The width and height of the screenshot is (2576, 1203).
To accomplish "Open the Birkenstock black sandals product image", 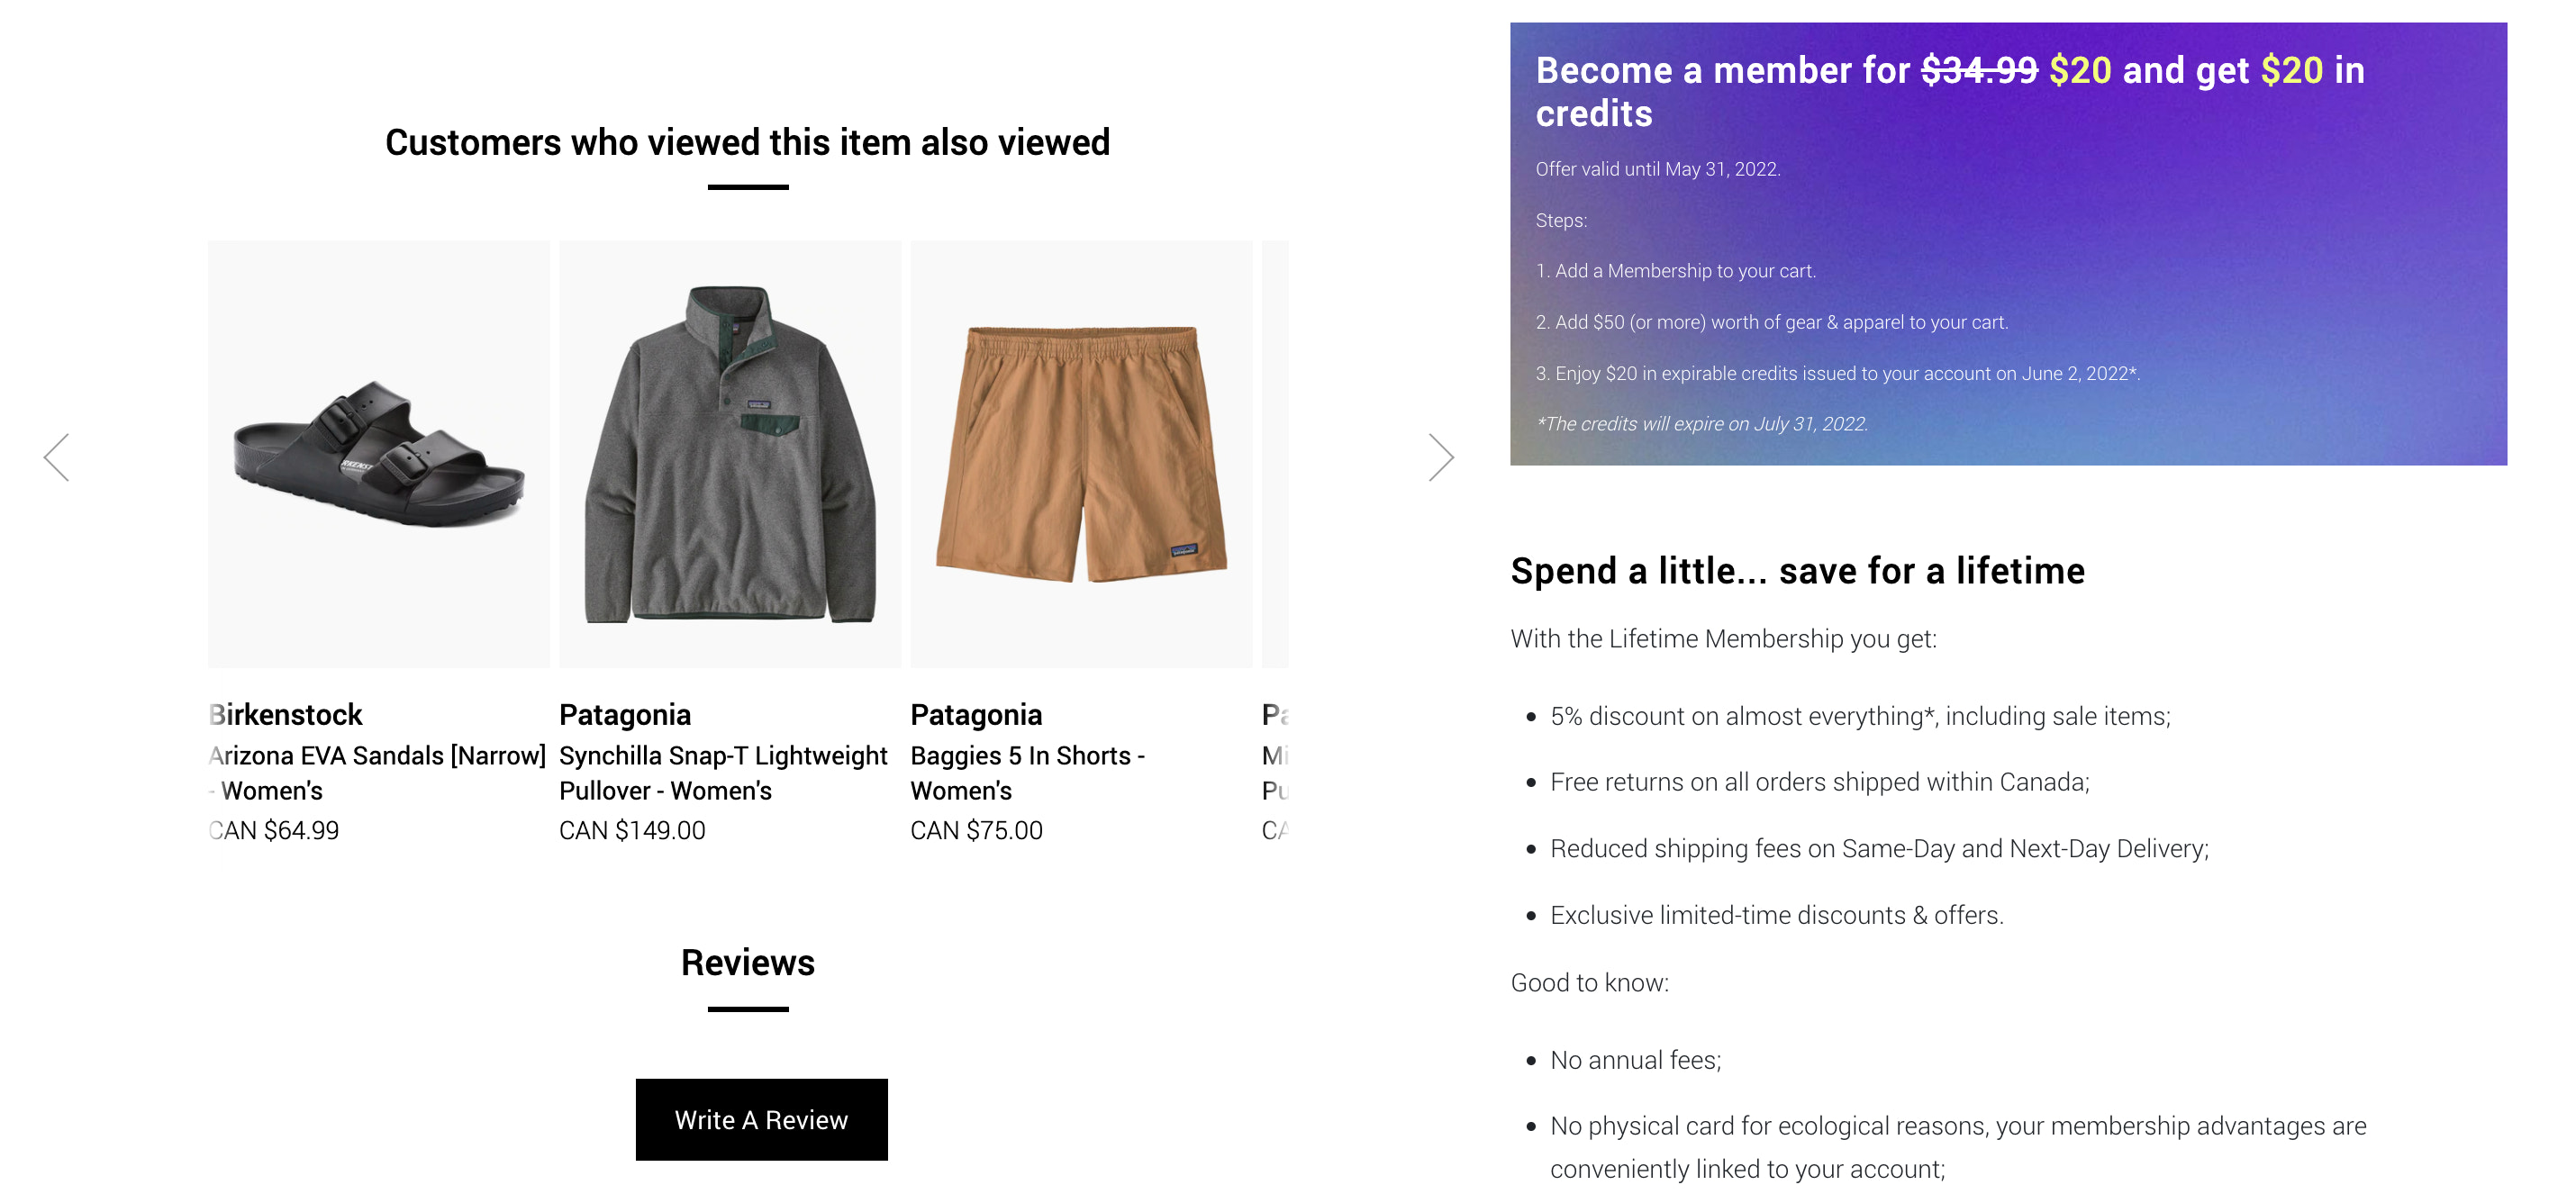I will (379, 454).
